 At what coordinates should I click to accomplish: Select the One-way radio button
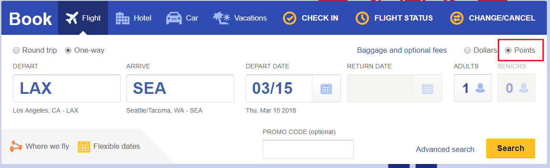(68, 50)
